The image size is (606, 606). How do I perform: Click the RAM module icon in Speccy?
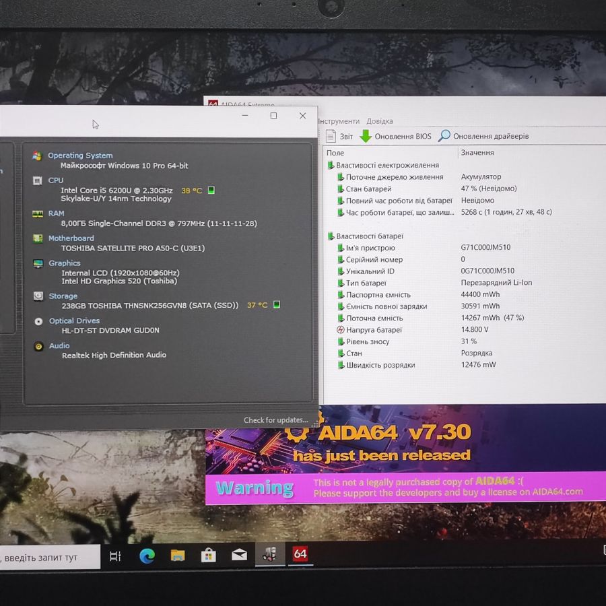38,213
